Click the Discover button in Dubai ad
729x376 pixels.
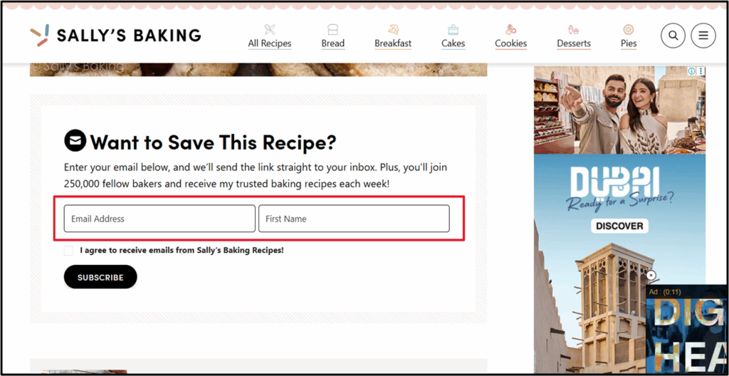click(619, 226)
